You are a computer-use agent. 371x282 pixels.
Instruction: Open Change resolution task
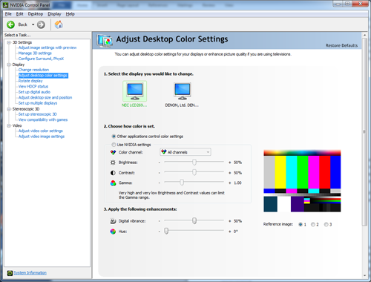point(33,70)
